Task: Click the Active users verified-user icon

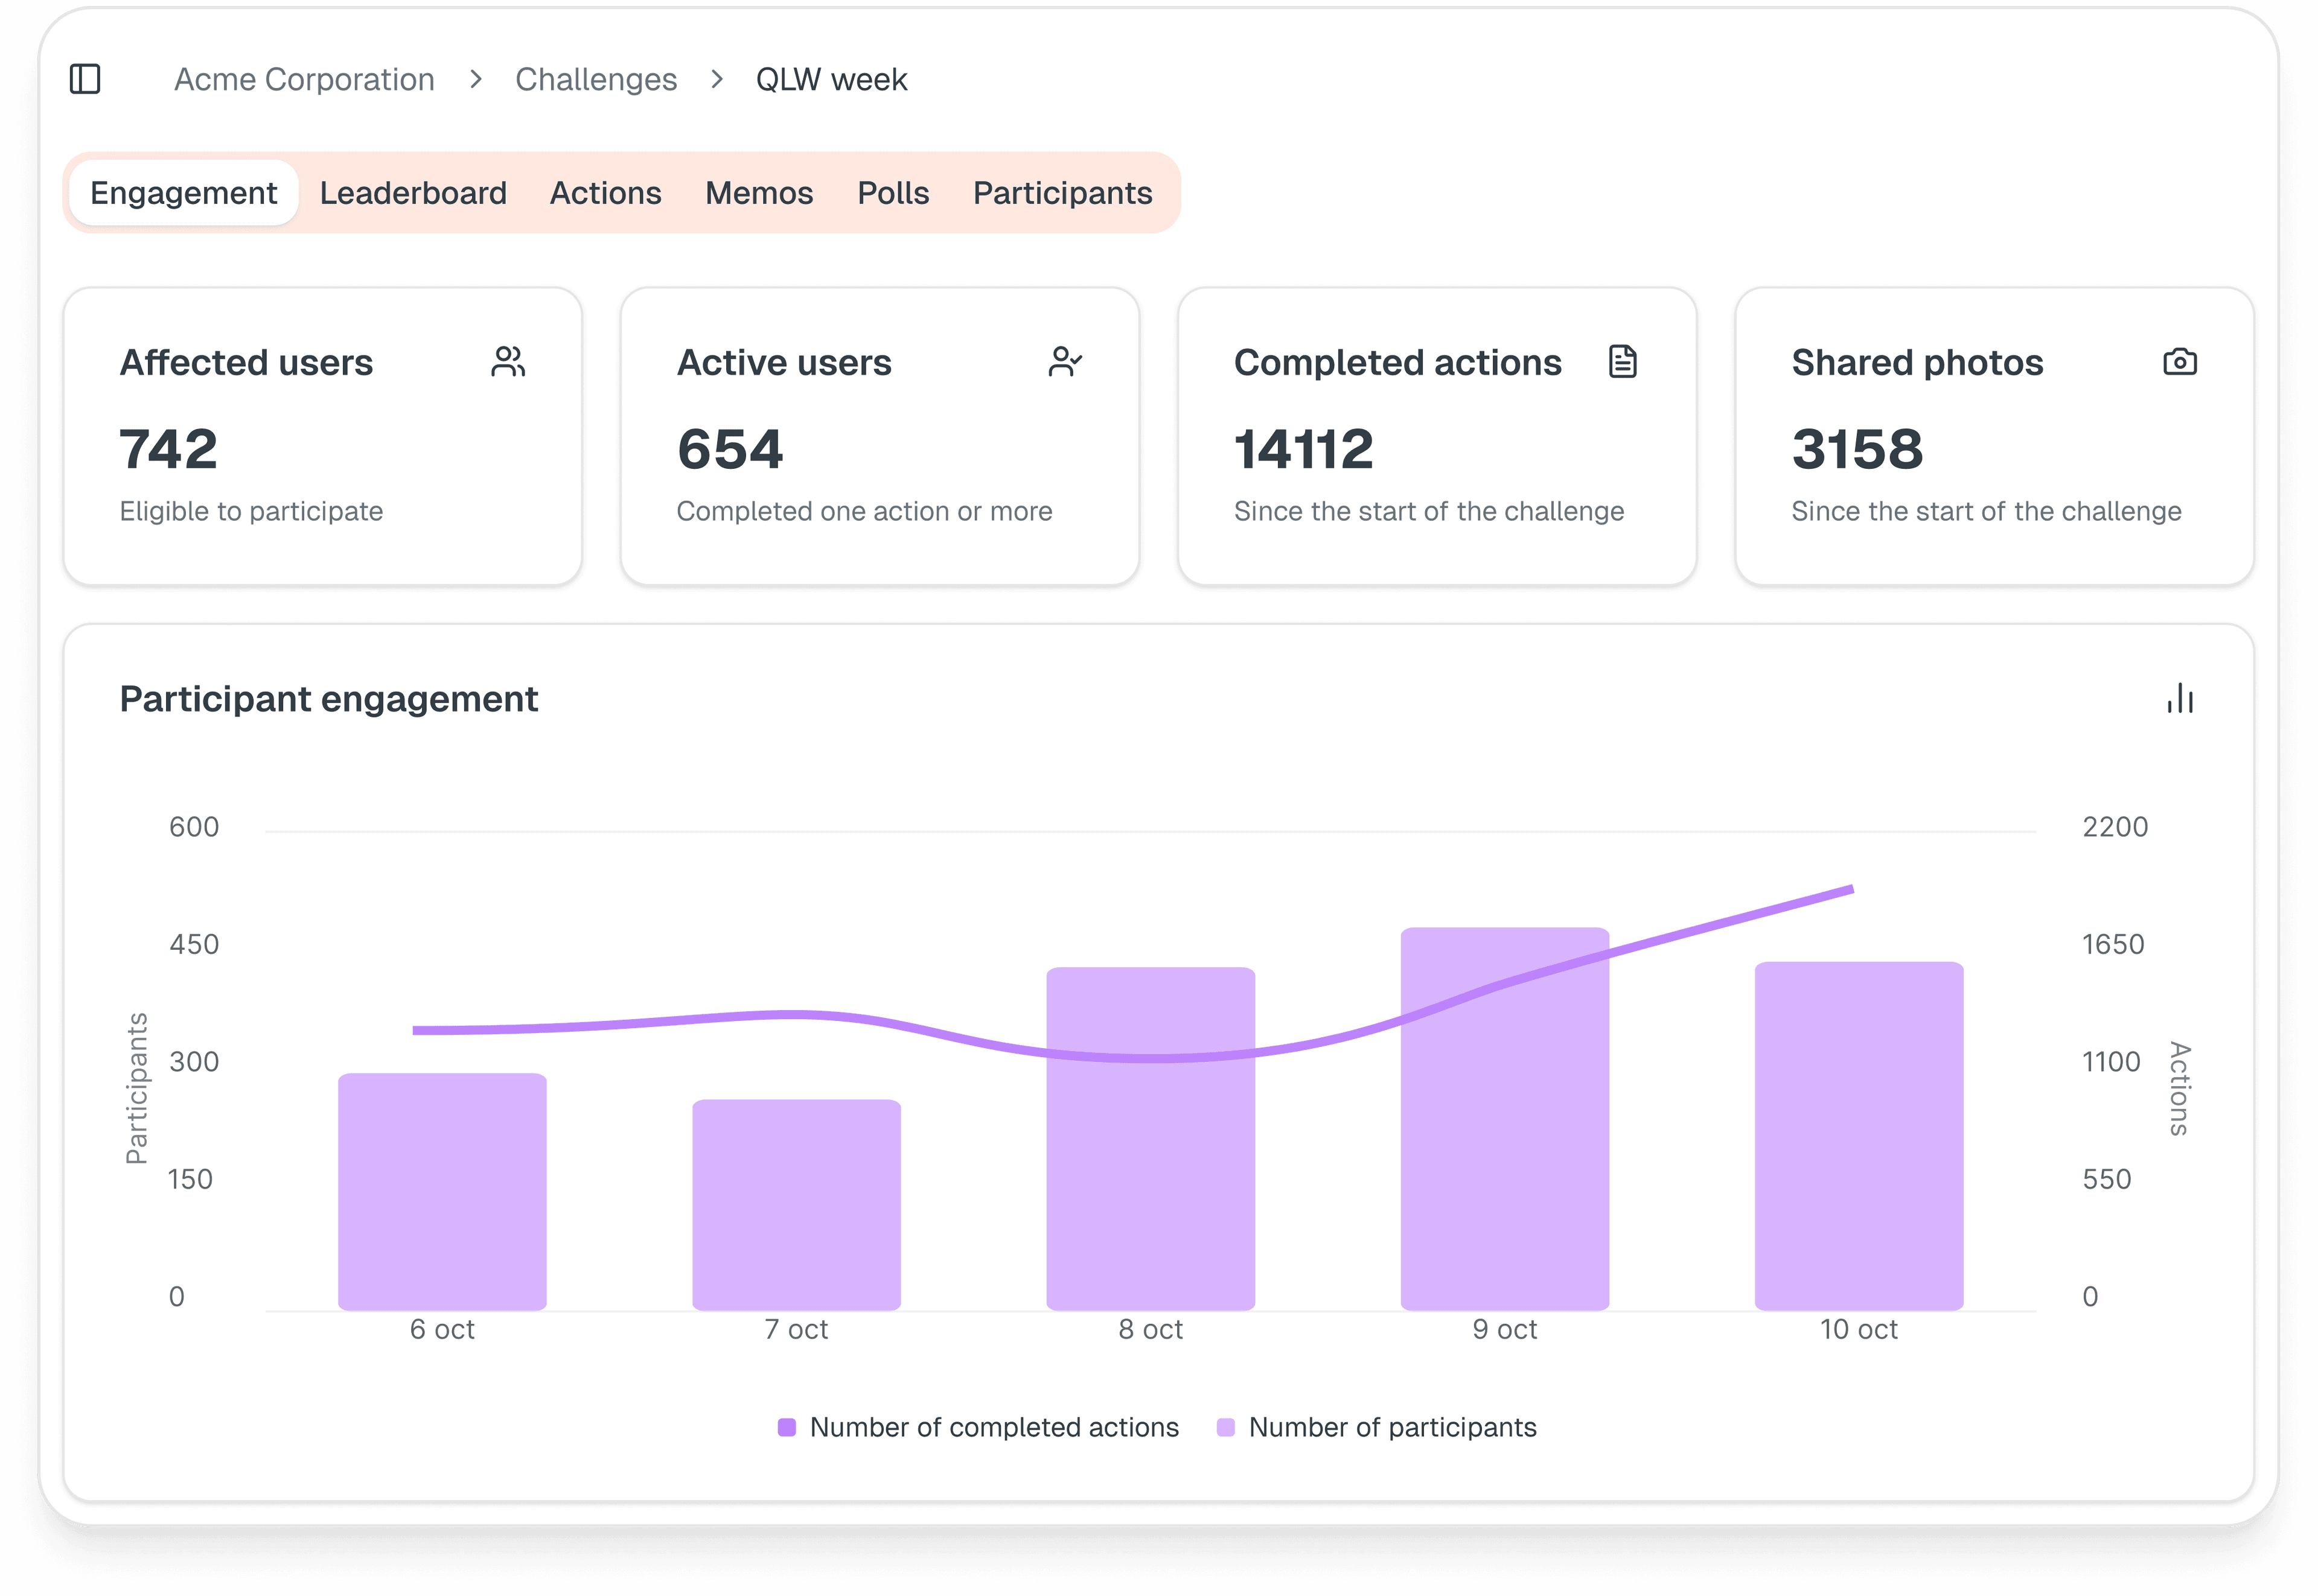Action: point(1067,362)
